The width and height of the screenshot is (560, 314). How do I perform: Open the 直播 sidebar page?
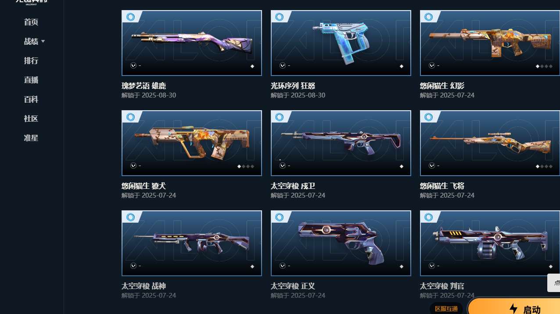pos(31,80)
